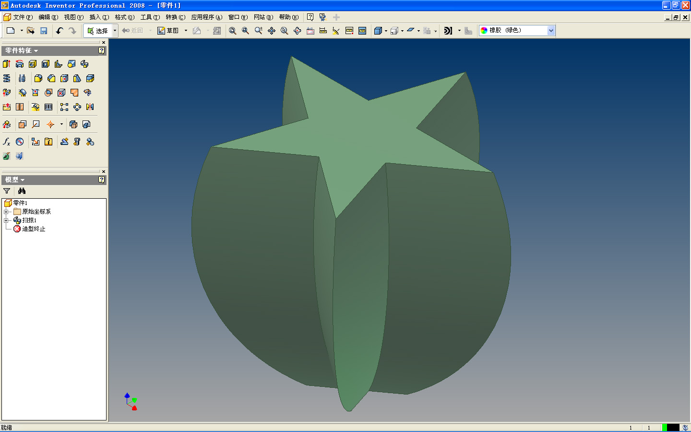Open the New file dropdown arrow

(22, 31)
